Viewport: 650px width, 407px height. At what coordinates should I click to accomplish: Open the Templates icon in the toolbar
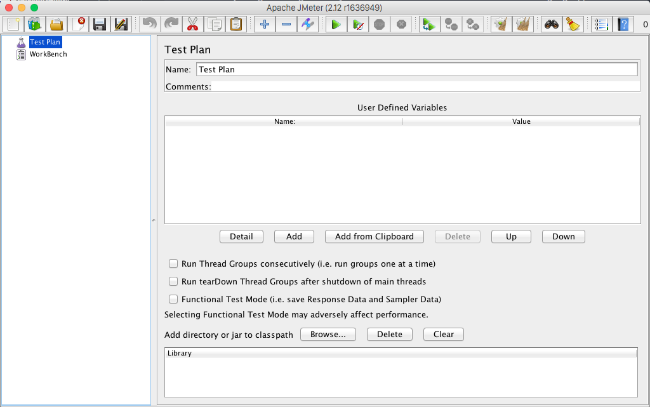(x=35, y=25)
